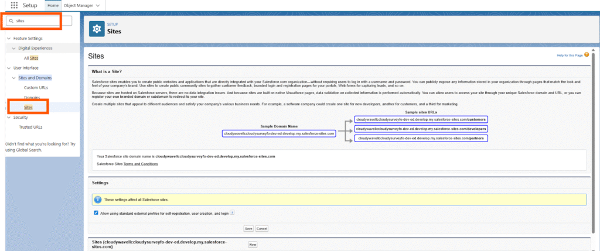Collapse the Security section

pos(9,118)
